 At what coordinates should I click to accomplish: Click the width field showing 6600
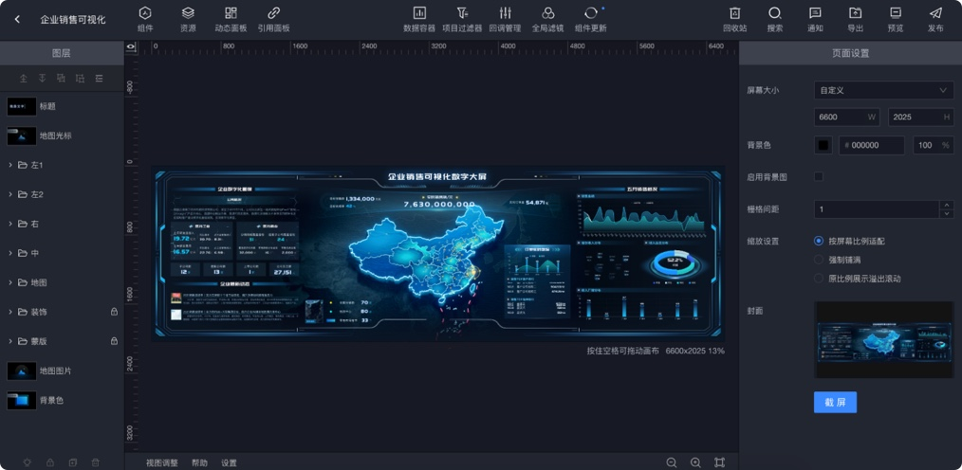point(846,117)
